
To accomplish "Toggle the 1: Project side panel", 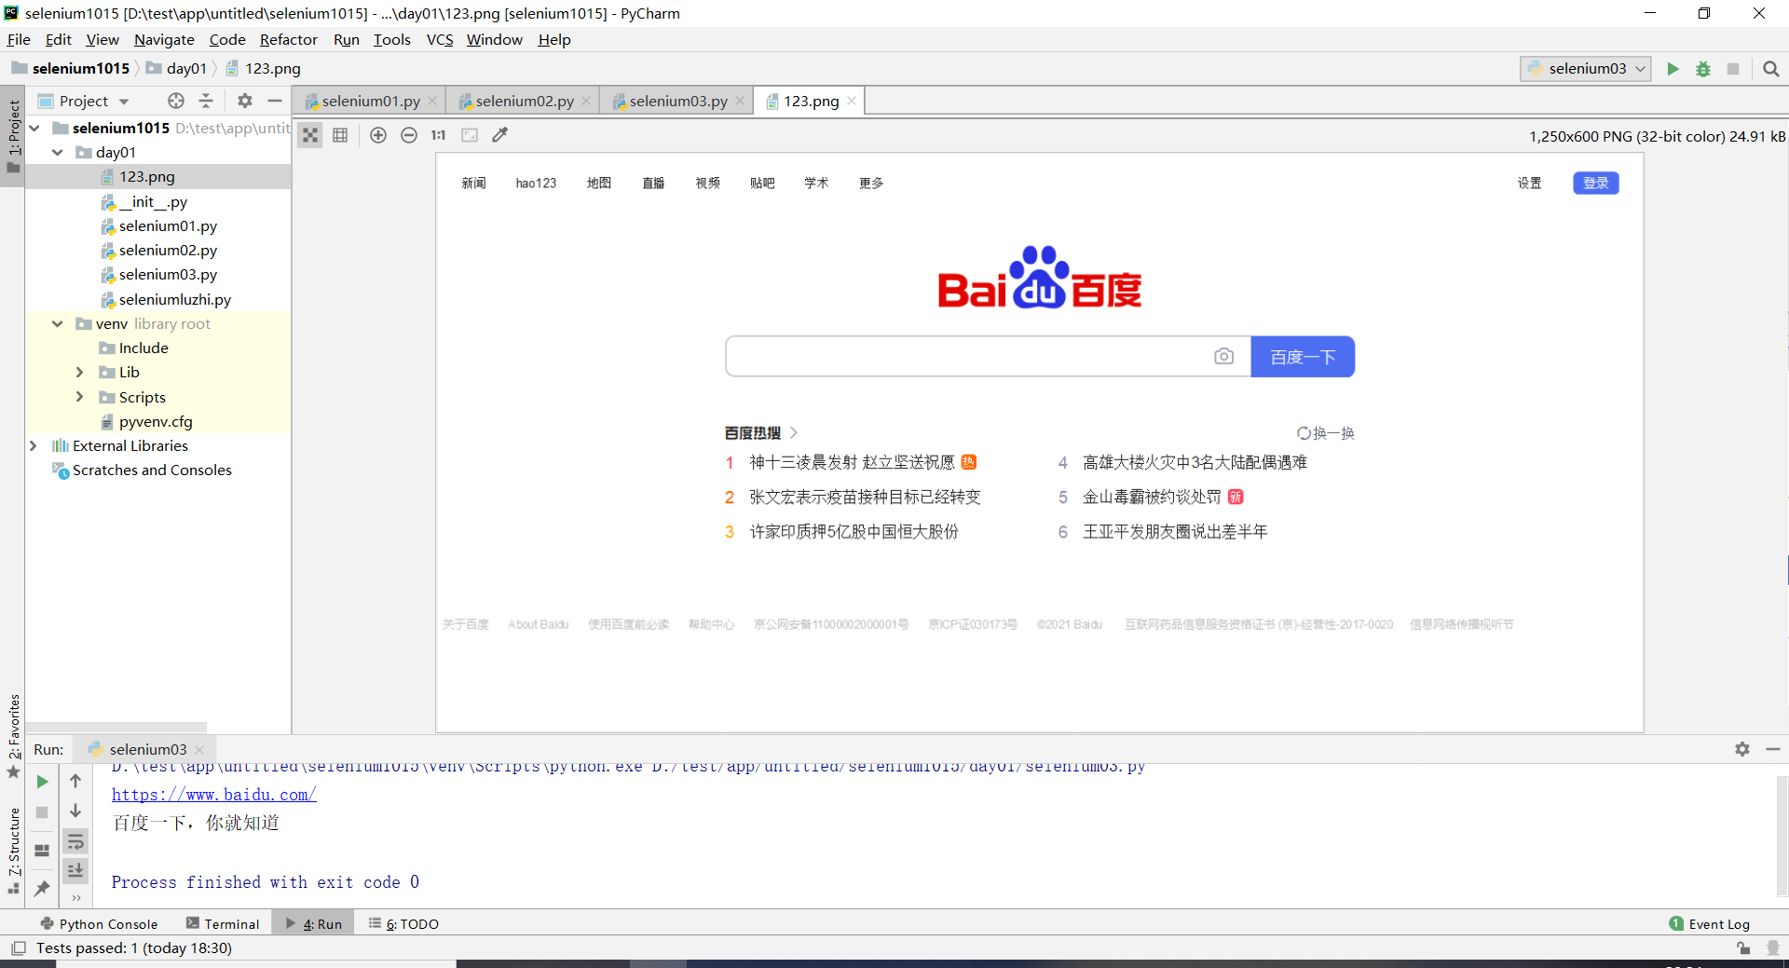I will [13, 136].
